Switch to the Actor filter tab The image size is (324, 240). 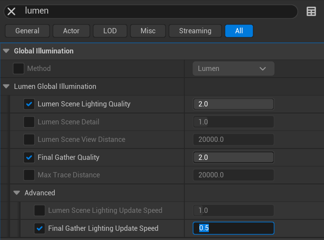pyautogui.click(x=71, y=31)
